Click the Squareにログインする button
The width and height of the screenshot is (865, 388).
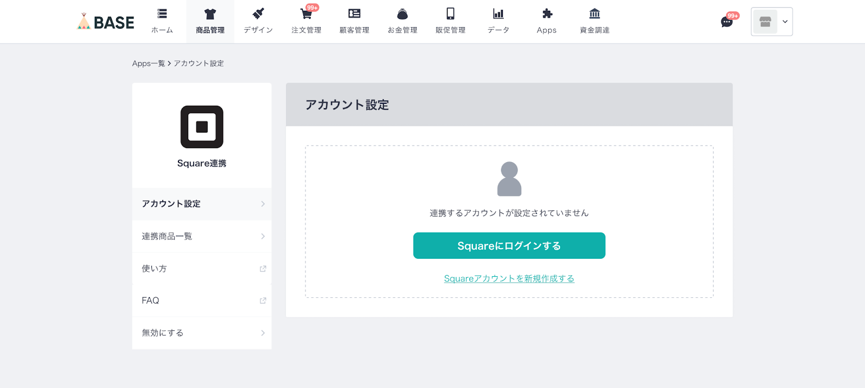(509, 246)
